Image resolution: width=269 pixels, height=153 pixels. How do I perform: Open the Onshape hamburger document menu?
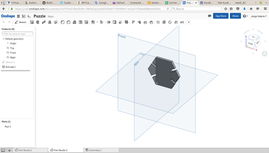18,16
